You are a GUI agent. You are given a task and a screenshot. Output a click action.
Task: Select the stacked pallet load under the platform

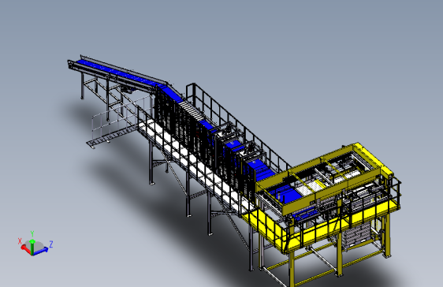[356, 235]
